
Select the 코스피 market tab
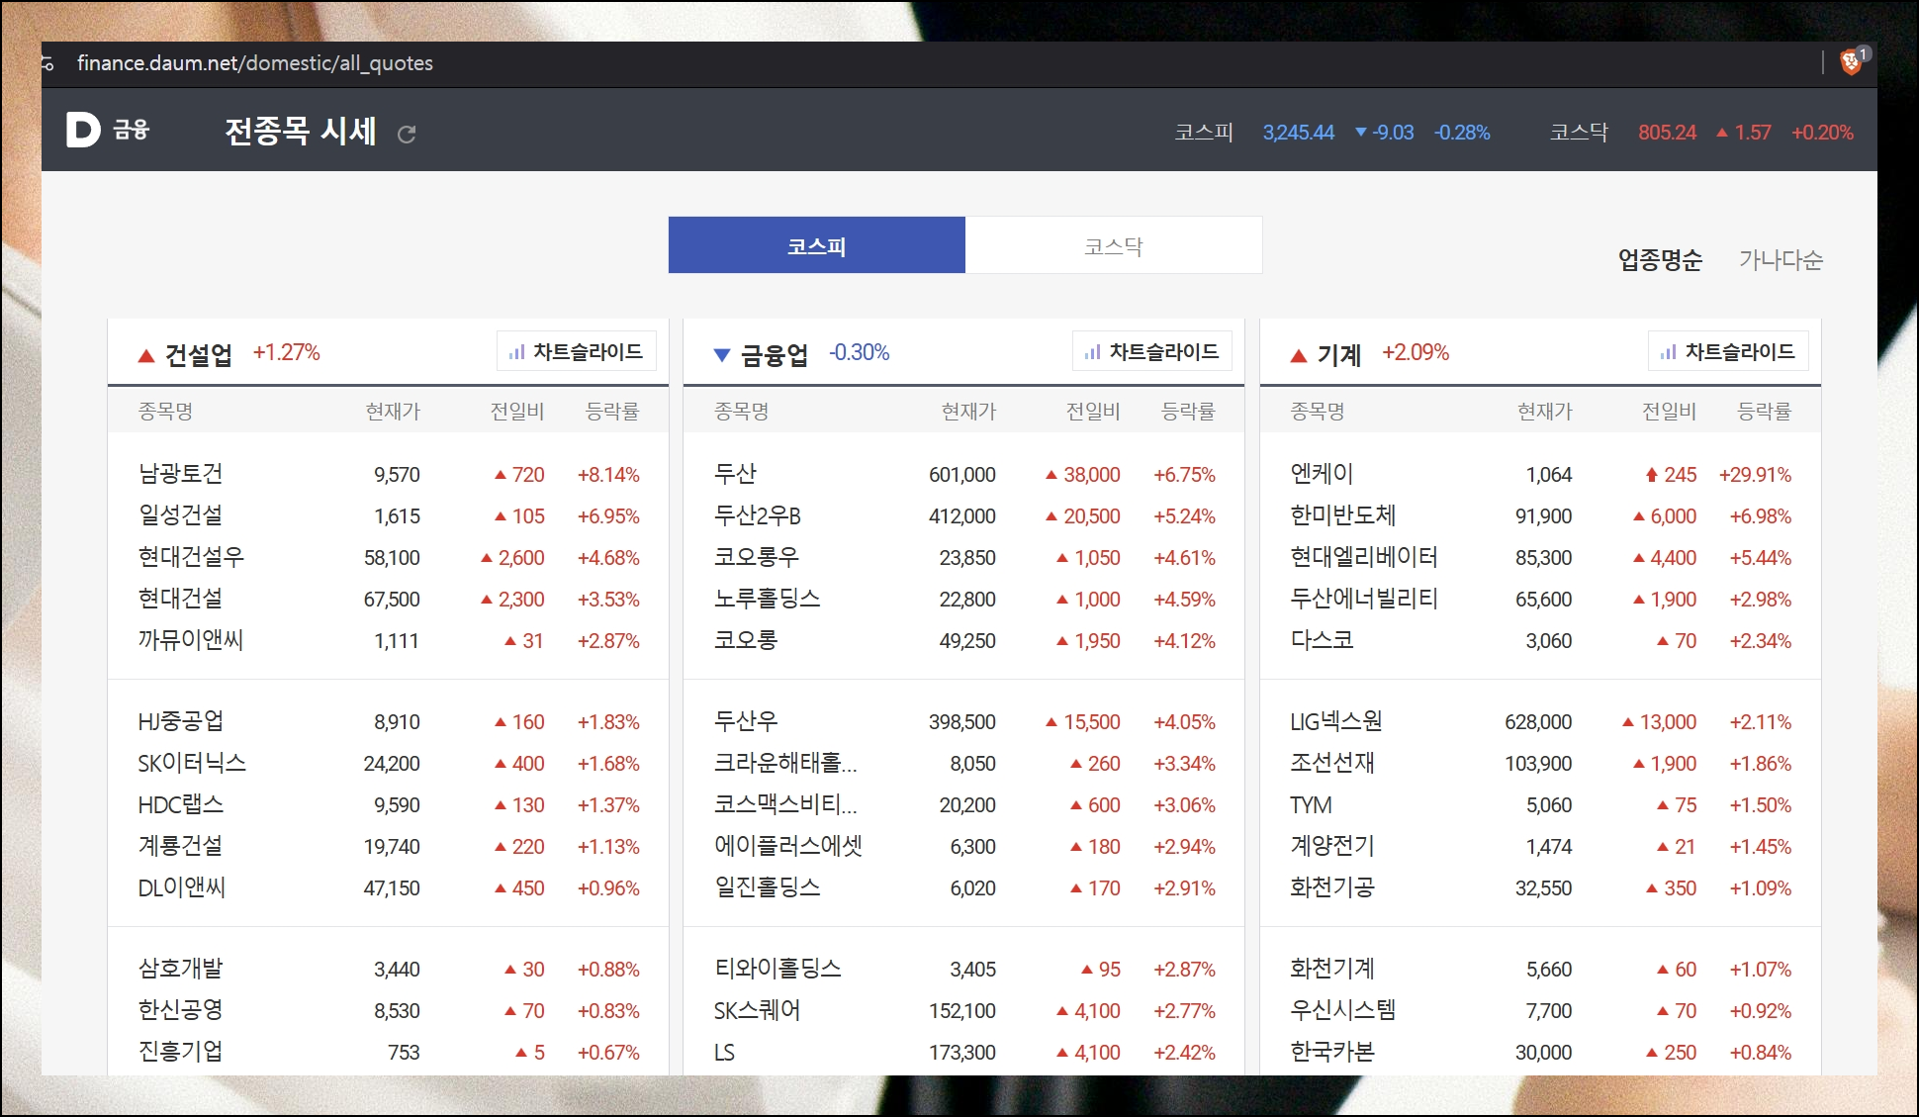pos(816,245)
